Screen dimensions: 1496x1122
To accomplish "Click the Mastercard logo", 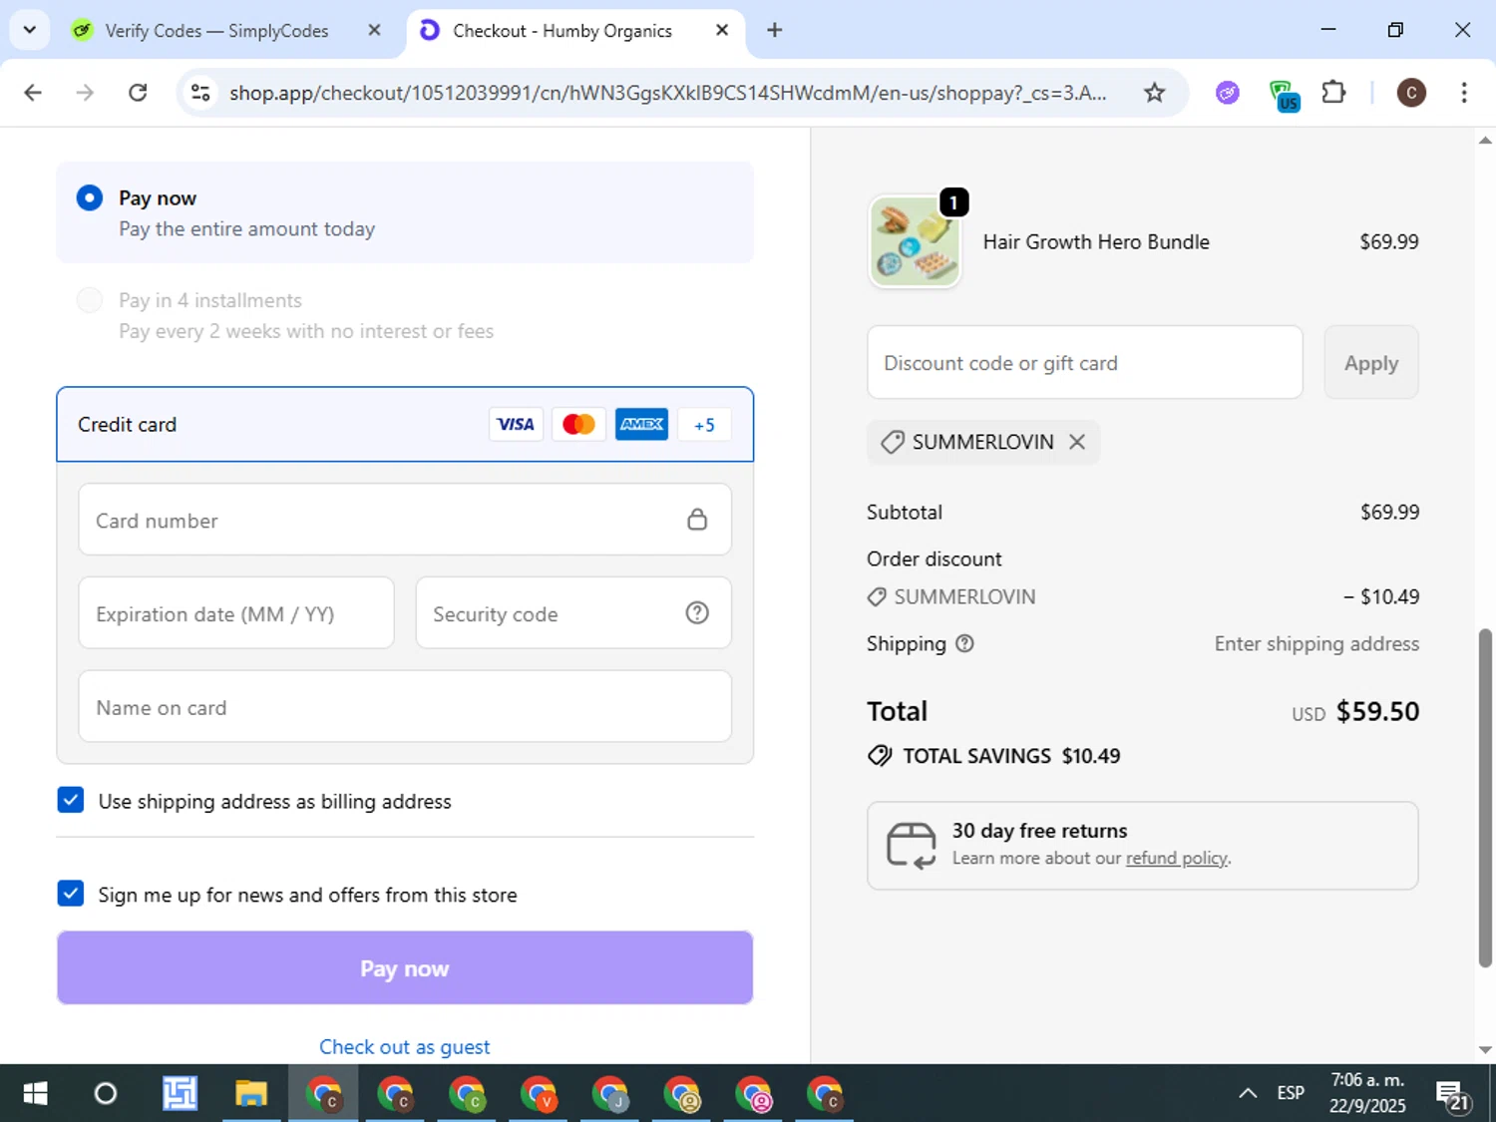I will coord(578,424).
